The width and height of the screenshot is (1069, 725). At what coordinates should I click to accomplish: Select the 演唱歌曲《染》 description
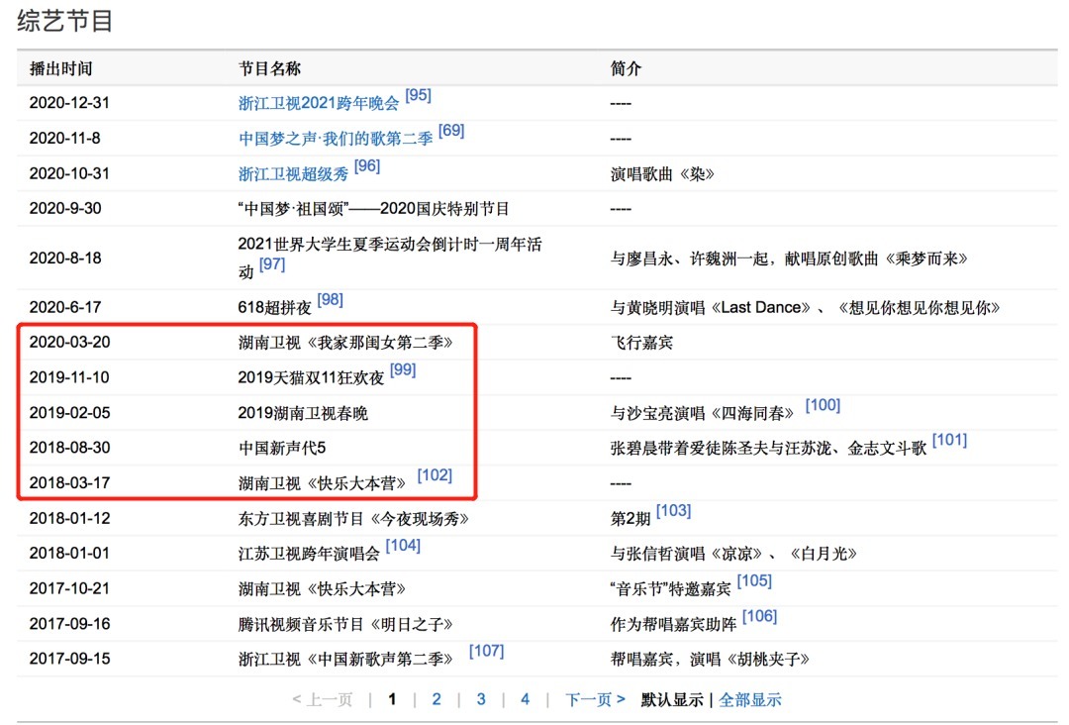click(662, 174)
